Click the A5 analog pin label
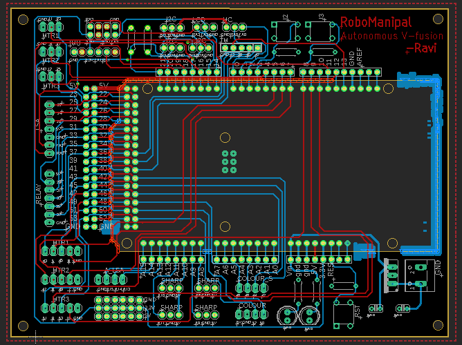 (234, 270)
